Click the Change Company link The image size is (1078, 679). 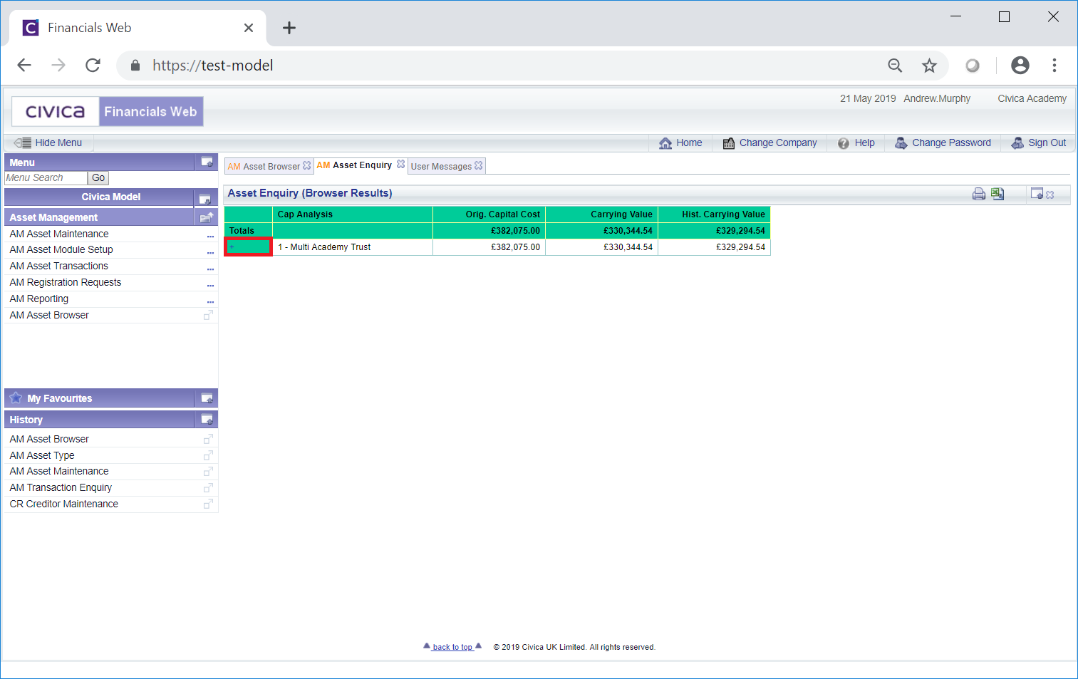[778, 142]
